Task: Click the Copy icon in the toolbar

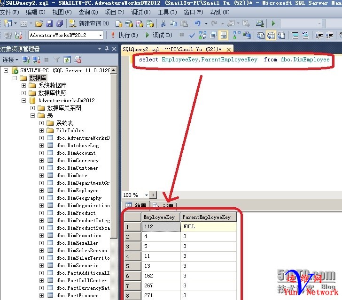Action: point(174,23)
